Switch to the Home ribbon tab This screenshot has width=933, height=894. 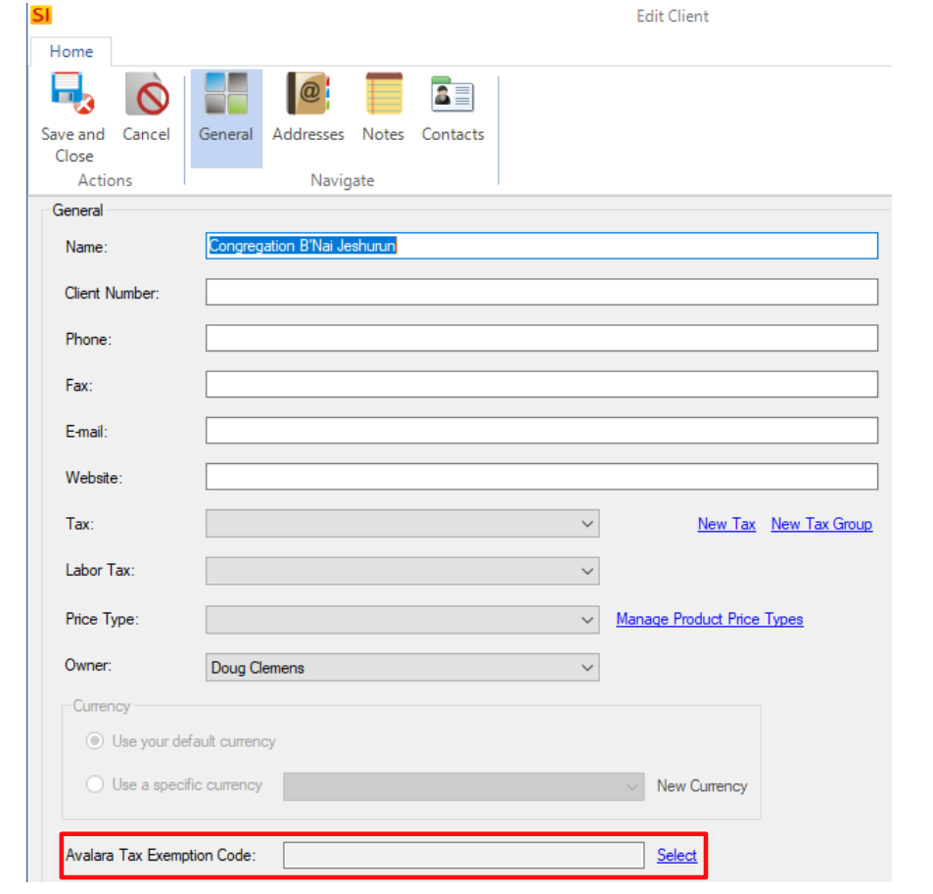tap(71, 51)
